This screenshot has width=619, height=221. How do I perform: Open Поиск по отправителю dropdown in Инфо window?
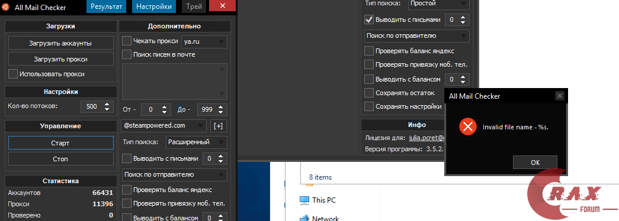pyautogui.click(x=416, y=35)
